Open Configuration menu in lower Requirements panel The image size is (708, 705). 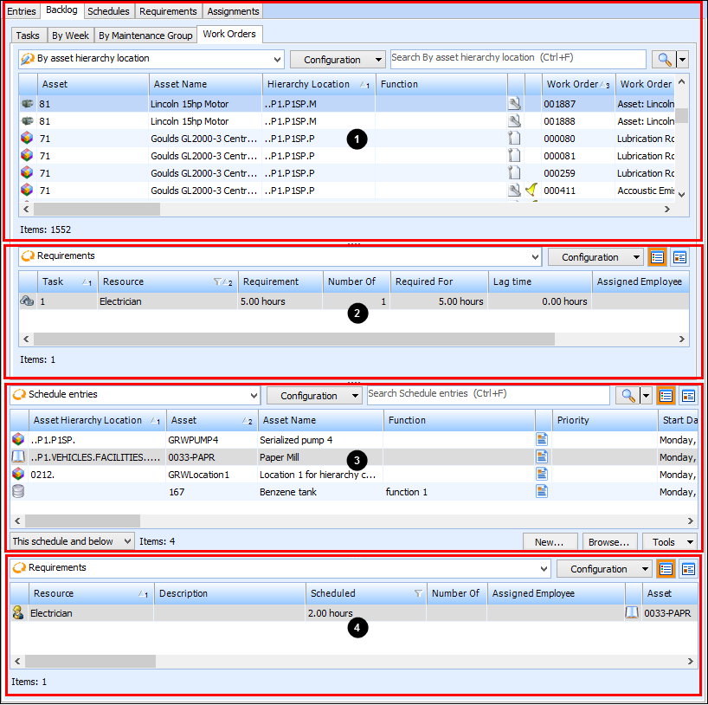pyautogui.click(x=604, y=569)
